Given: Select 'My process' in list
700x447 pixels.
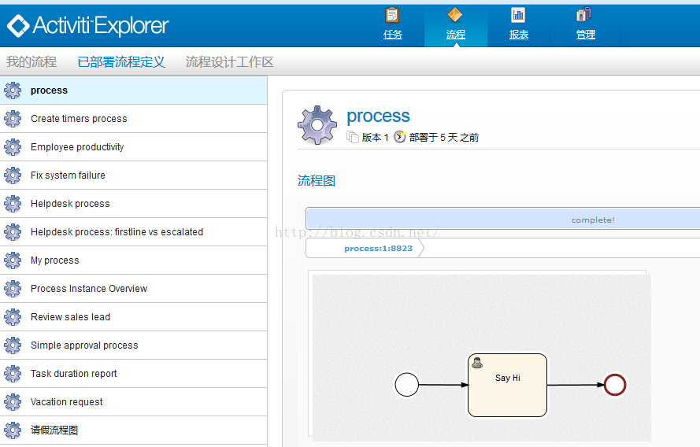Looking at the screenshot, I should [134, 260].
